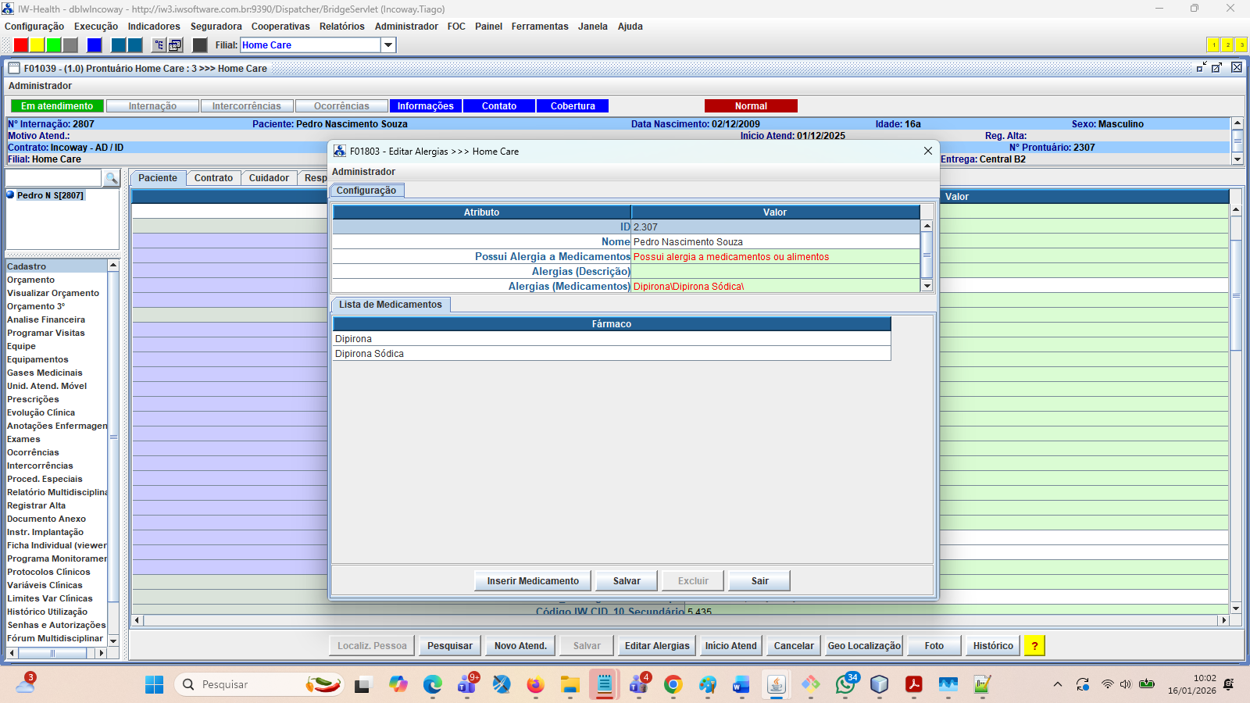
Task: Click the Inserir Medicamento button
Action: [x=533, y=581]
